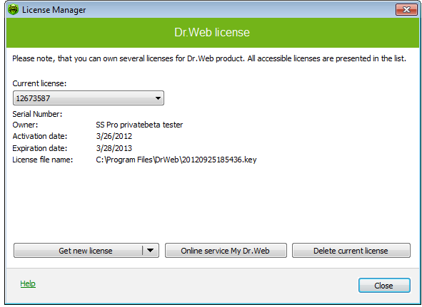
Task: Click license file path ending 20120925185436.key
Action: click(176, 160)
